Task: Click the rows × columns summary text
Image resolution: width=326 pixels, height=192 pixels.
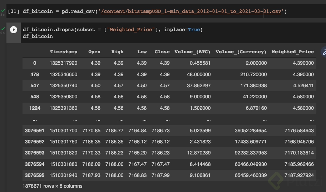Action: (53, 186)
